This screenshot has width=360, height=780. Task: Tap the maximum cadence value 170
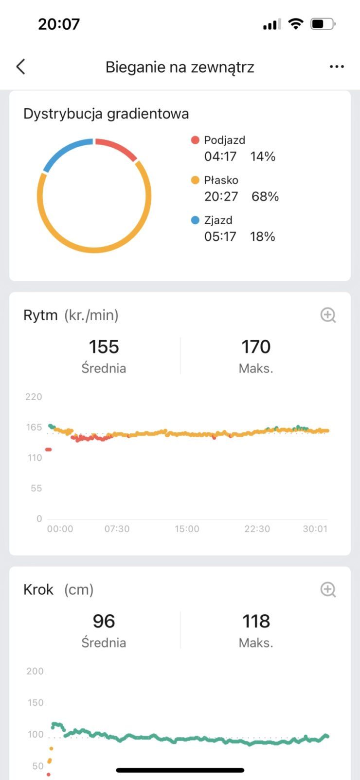coord(256,347)
